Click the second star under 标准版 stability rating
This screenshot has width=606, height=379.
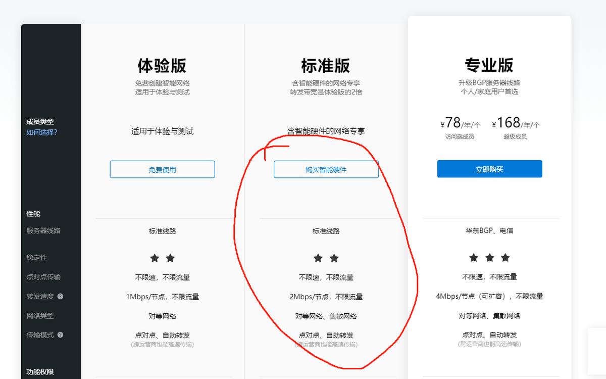333,258
